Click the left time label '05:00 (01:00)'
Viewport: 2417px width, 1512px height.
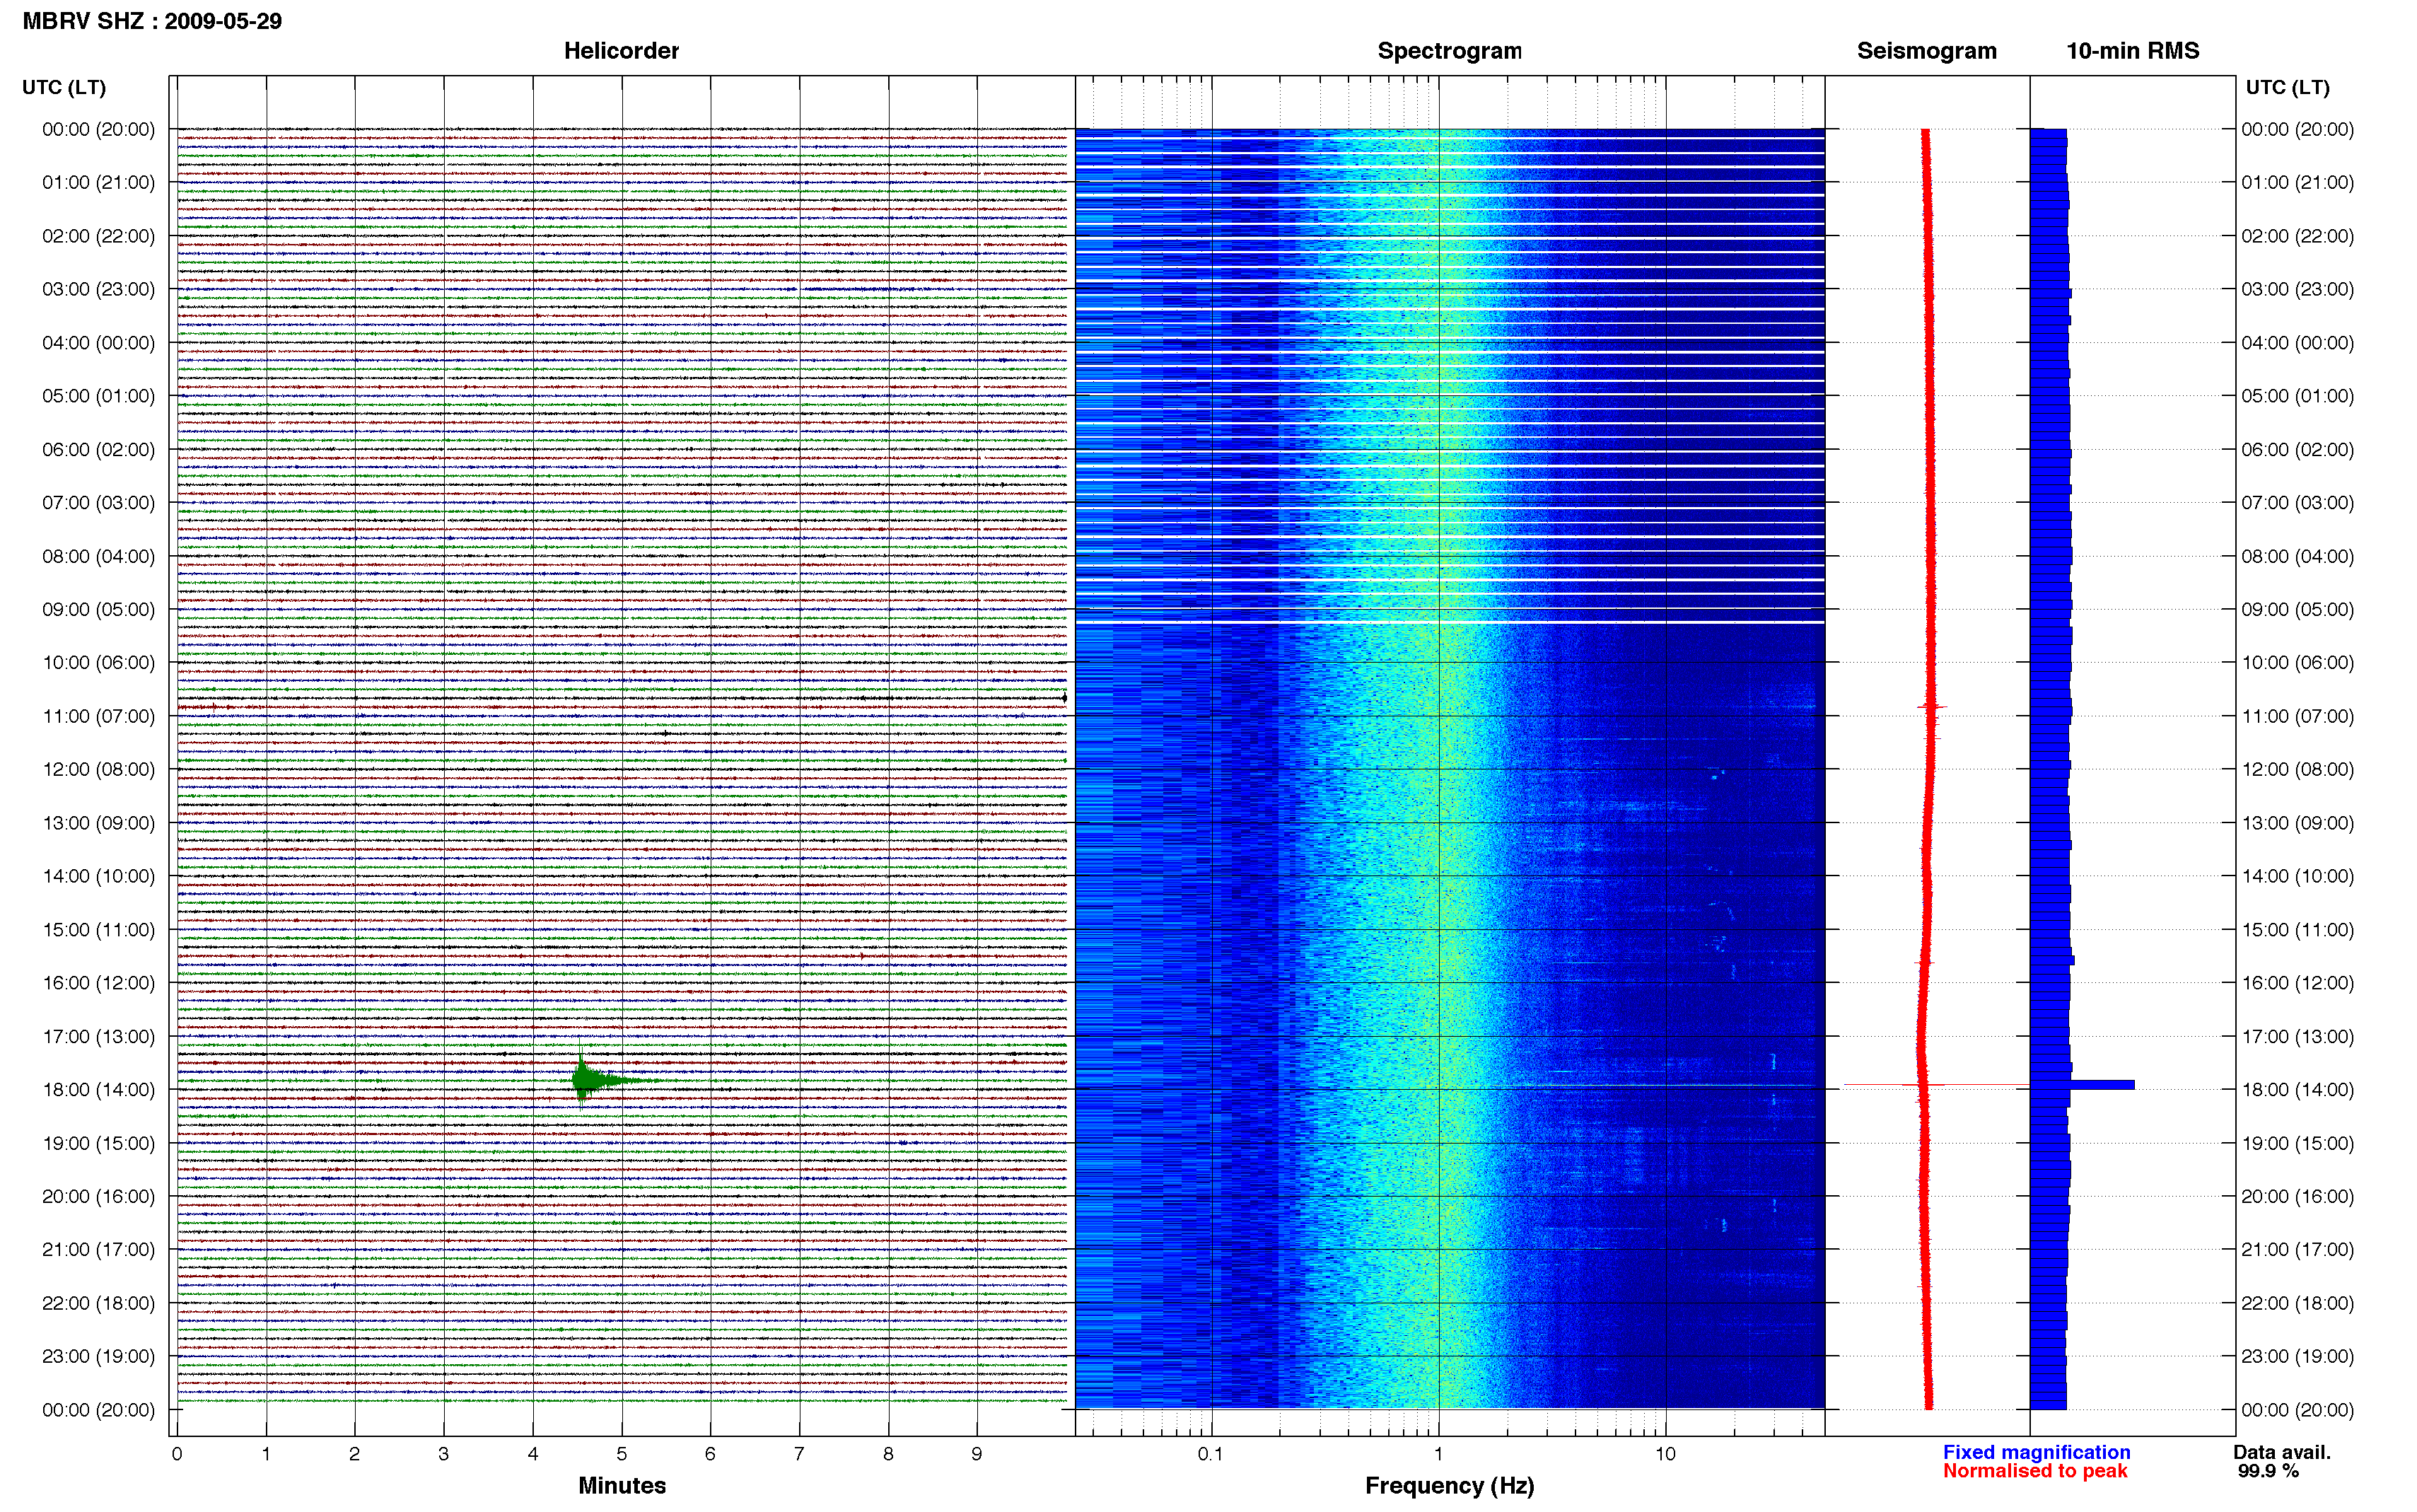[x=98, y=396]
